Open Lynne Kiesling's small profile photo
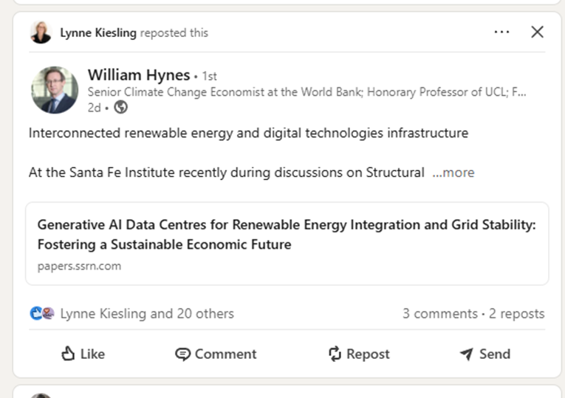 (x=41, y=32)
